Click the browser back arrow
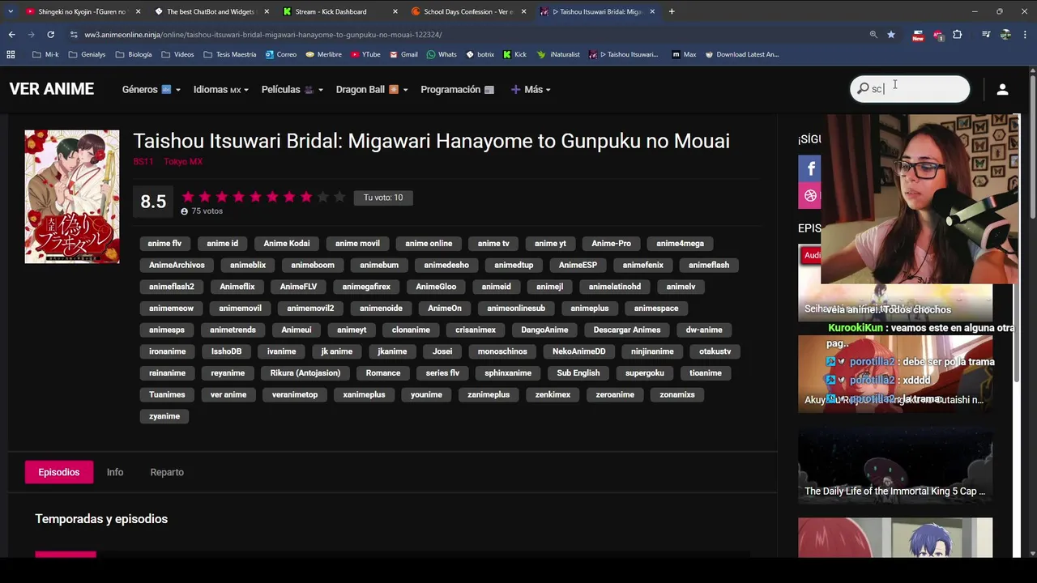Image resolution: width=1037 pixels, height=583 pixels. [11, 35]
